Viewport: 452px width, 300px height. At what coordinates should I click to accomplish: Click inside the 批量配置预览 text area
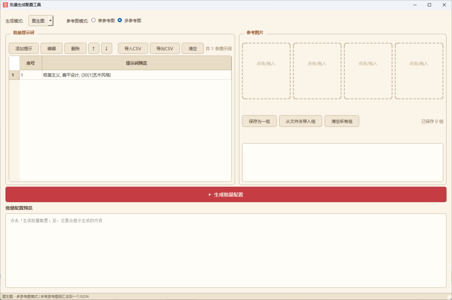(226, 250)
